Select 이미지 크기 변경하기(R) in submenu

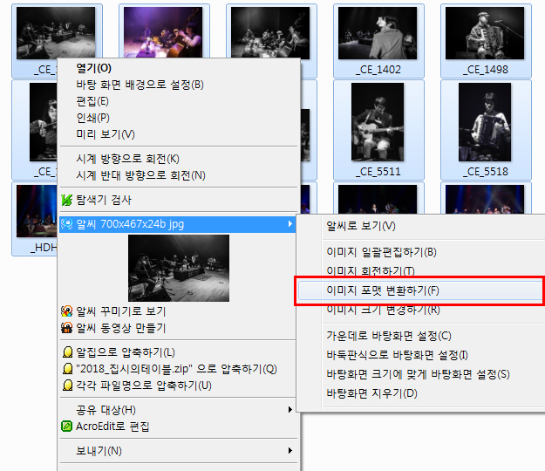pyautogui.click(x=383, y=310)
